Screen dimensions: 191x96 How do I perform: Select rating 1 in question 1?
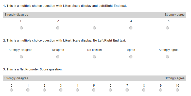21,28
